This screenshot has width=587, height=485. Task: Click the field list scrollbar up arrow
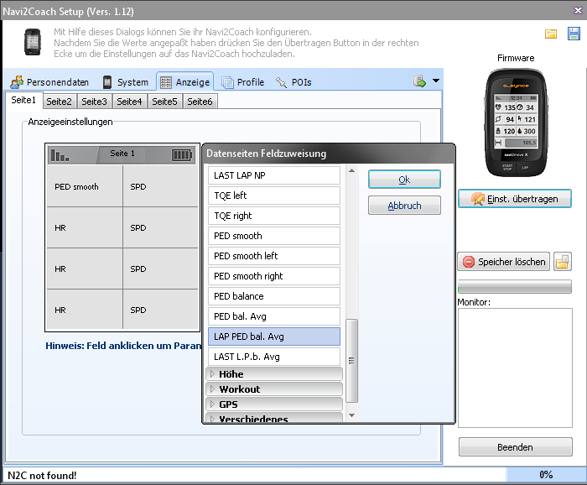click(351, 170)
